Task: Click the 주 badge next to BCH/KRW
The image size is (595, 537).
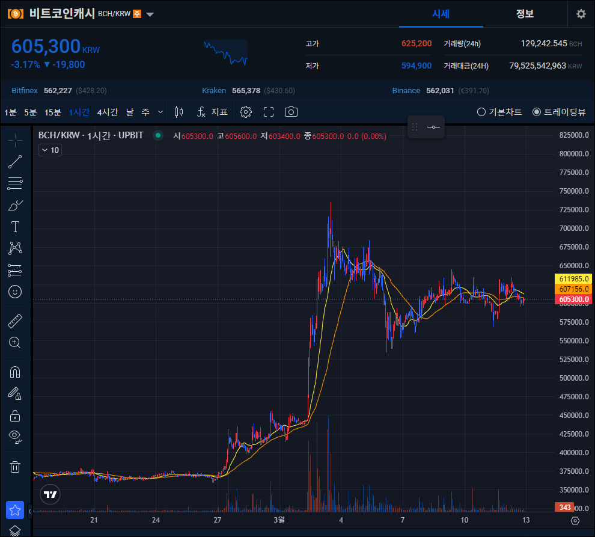Action: click(137, 14)
